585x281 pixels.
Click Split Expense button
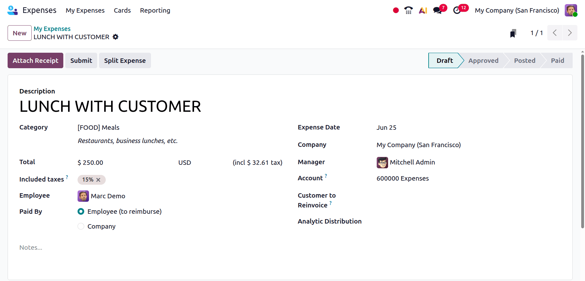[125, 61]
